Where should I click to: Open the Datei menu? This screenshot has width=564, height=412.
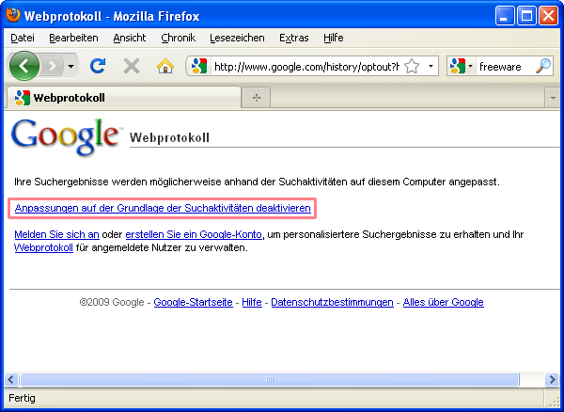pos(23,38)
